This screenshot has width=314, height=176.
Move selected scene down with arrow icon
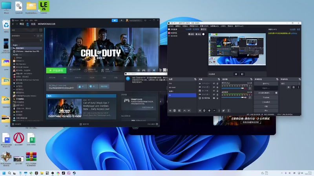click(189, 111)
